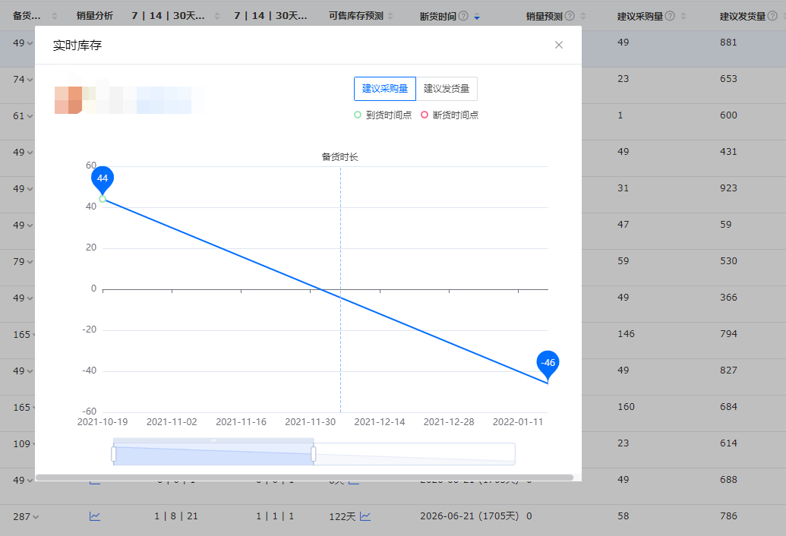Select the 建议采购量 tab
The width and height of the screenshot is (786, 536).
[x=384, y=88]
